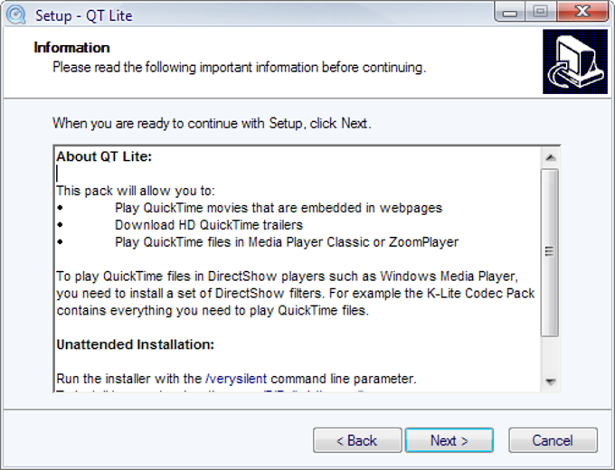The height and width of the screenshot is (470, 615).
Task: Click the 'Play QuickTime movies that are embedded' line
Action: coord(278,207)
